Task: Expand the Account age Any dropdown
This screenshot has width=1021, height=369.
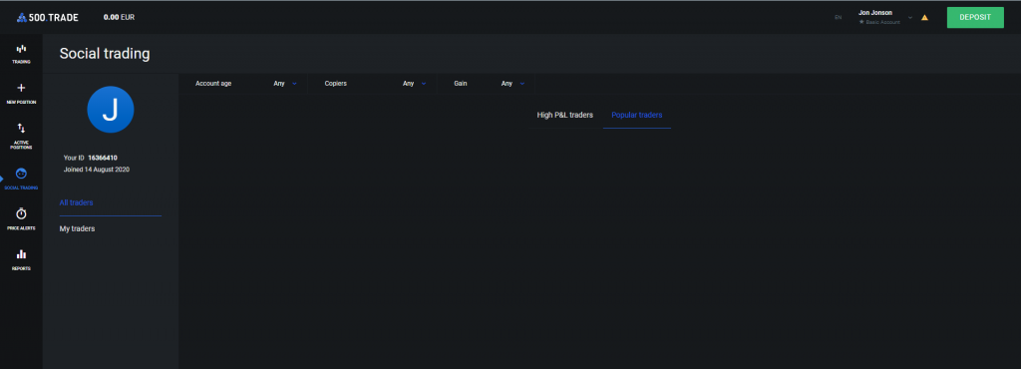Action: click(x=285, y=84)
